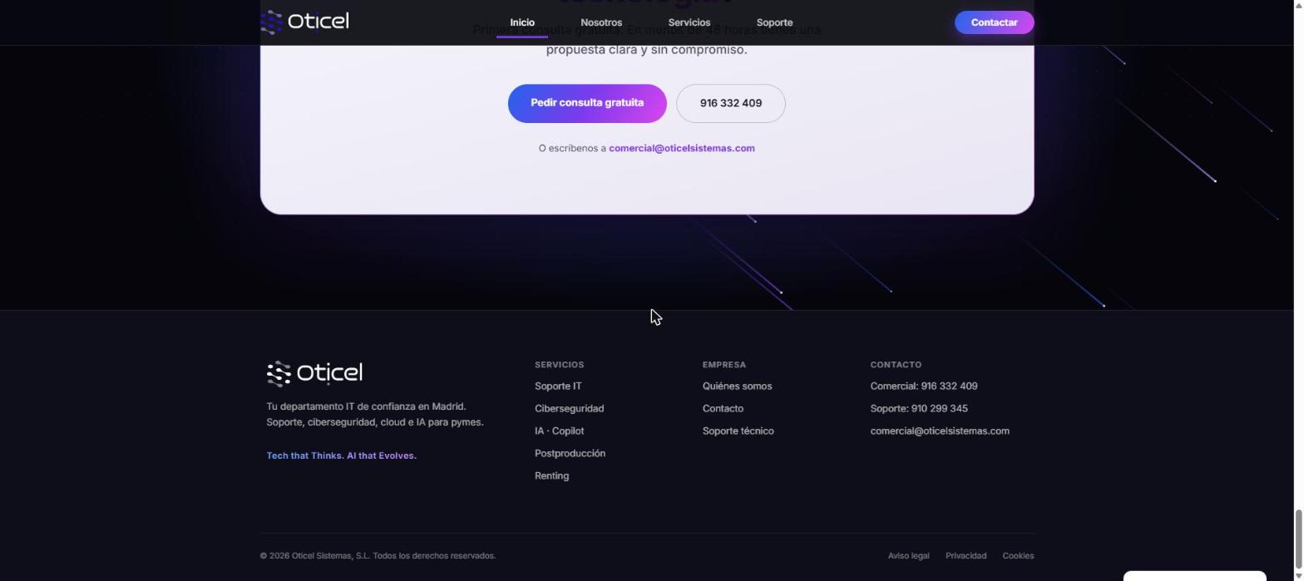Open IA · Copilot footer link
The height and width of the screenshot is (581, 1304).
559,431
